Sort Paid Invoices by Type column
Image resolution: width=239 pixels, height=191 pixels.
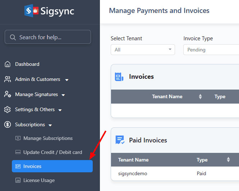point(228,160)
